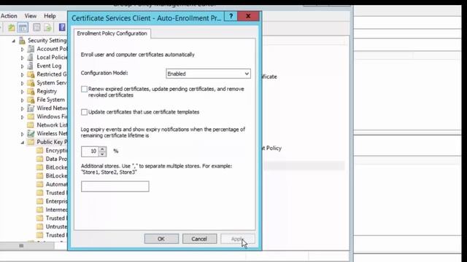Select the Wired Network policies icon
Image resolution: width=467 pixels, height=262 pixels.
[31, 108]
